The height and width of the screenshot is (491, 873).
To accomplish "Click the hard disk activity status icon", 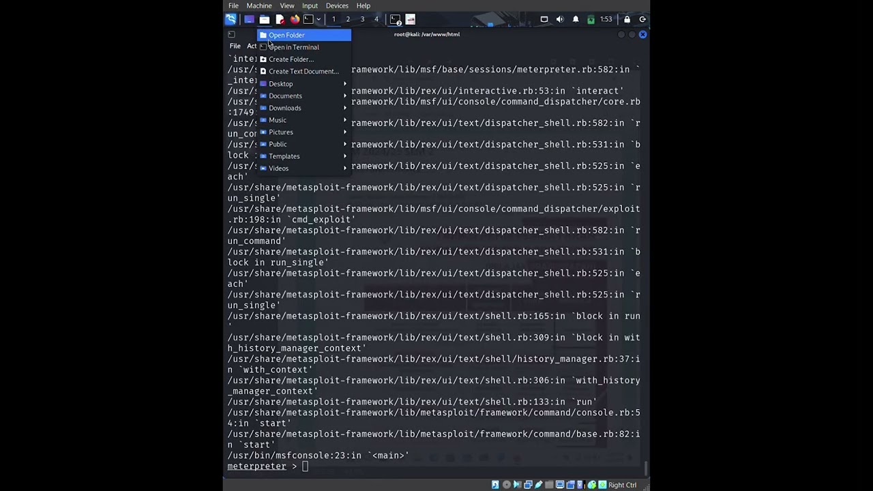I will pyautogui.click(x=495, y=485).
